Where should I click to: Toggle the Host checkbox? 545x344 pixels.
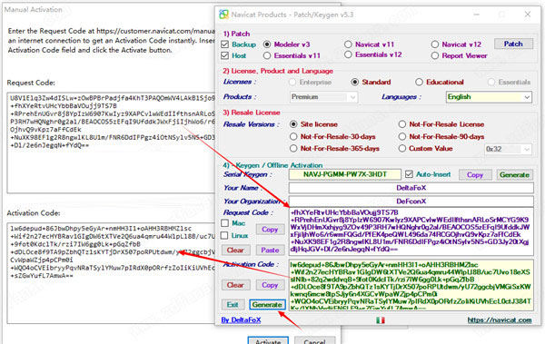pos(225,55)
